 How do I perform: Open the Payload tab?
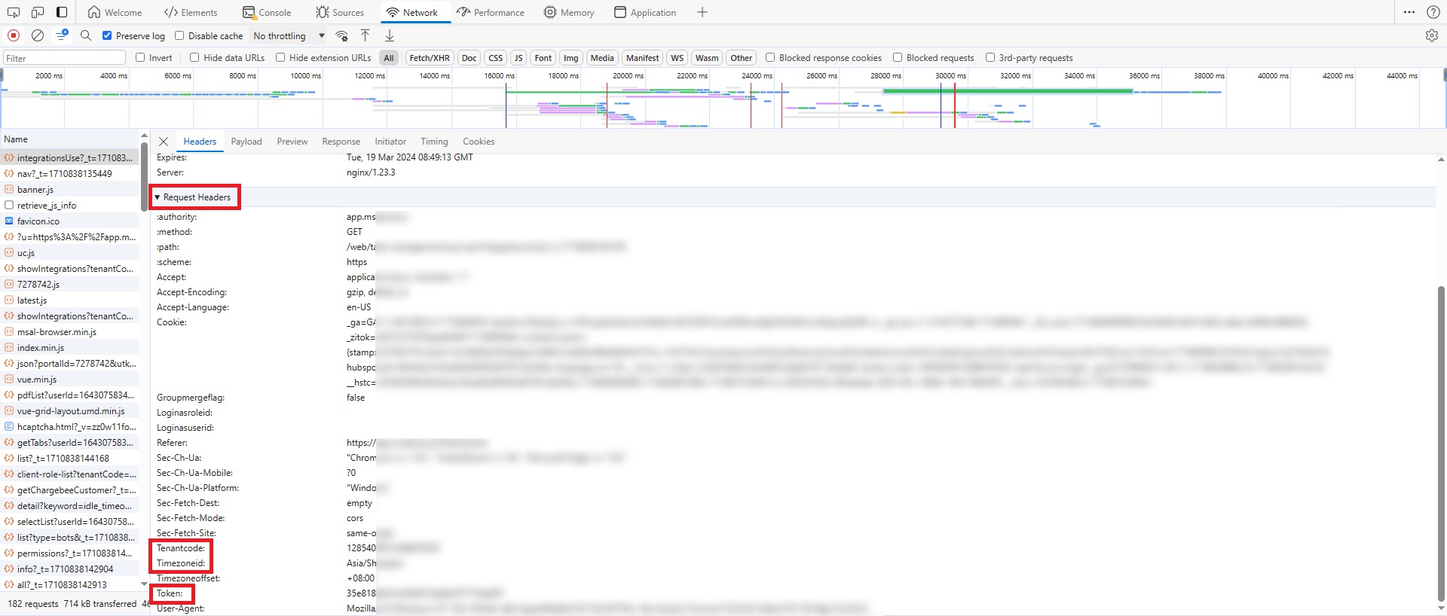[x=246, y=142]
